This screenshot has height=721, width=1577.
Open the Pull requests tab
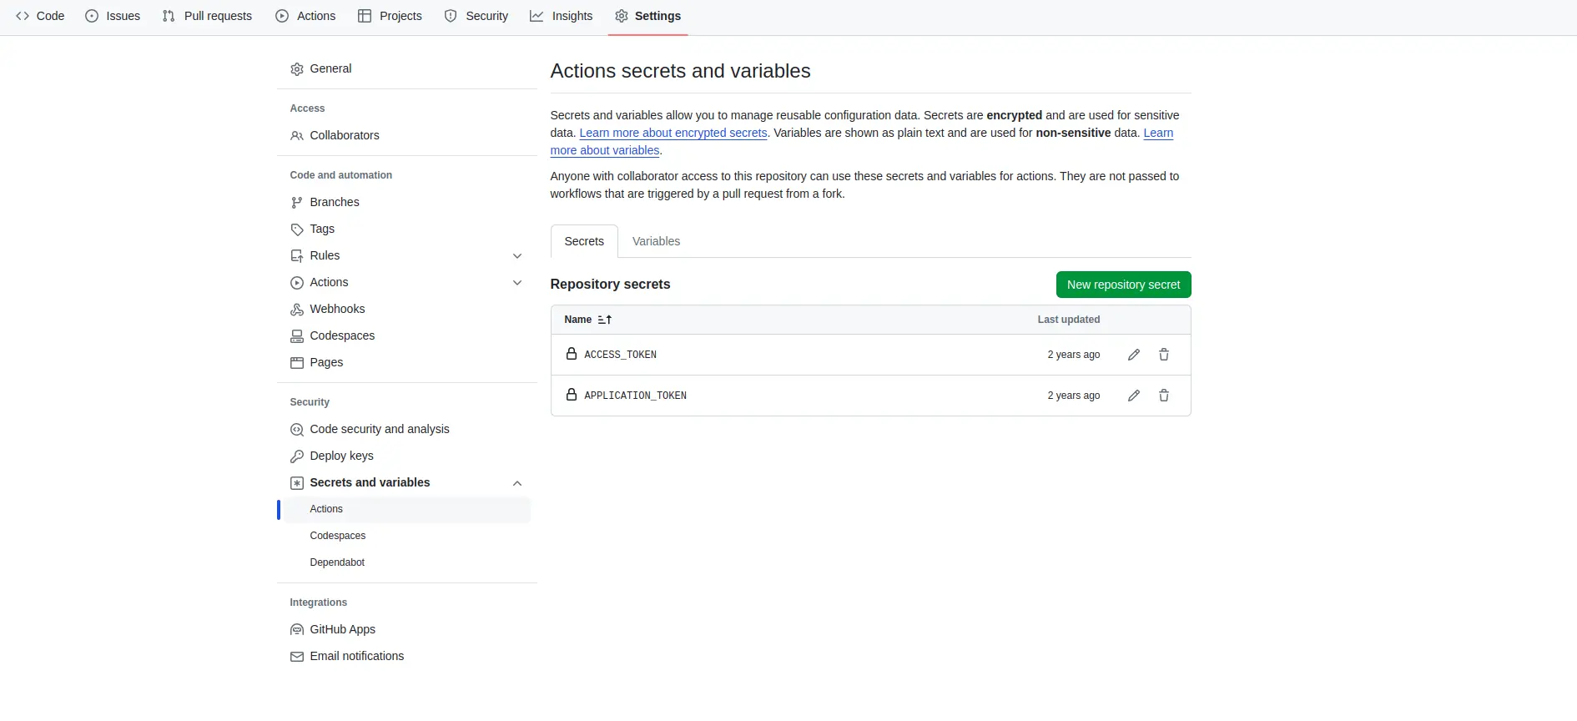pos(207,16)
